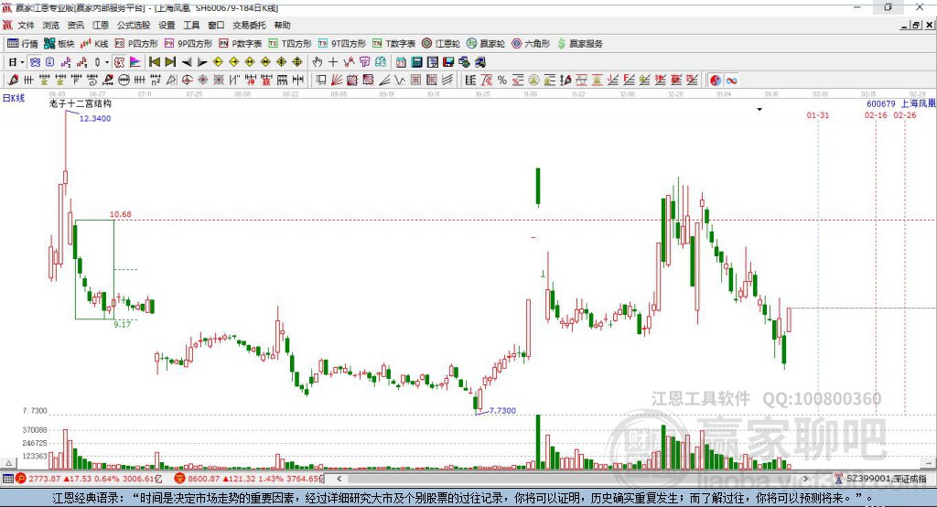
Task: Click the 7.7300 low price label
Action: point(502,411)
